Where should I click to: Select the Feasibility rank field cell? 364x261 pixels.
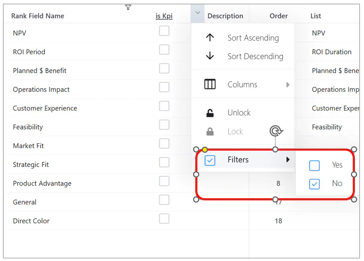pyautogui.click(x=28, y=127)
